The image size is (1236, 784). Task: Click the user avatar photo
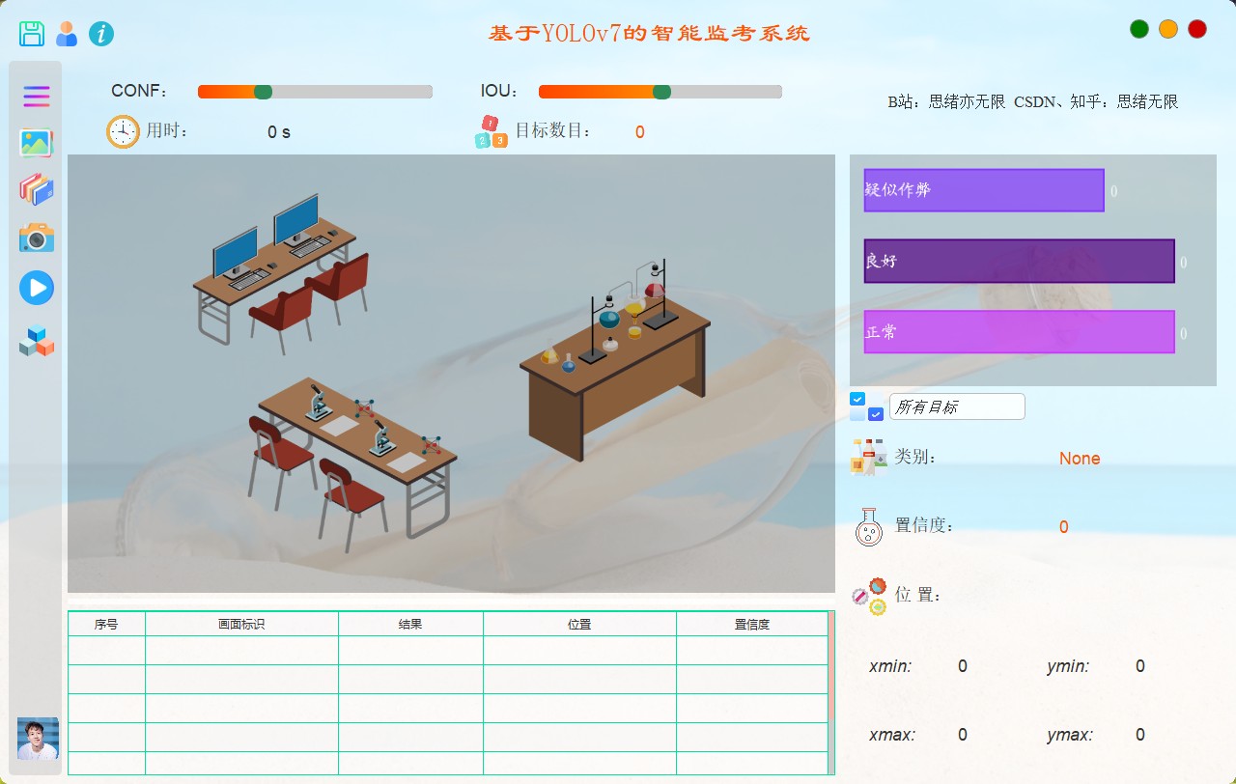(x=38, y=739)
